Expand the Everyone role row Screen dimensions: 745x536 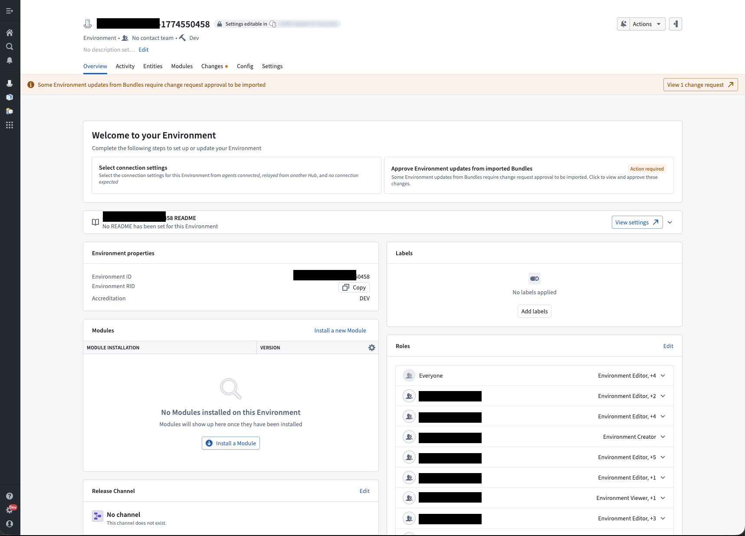(663, 375)
